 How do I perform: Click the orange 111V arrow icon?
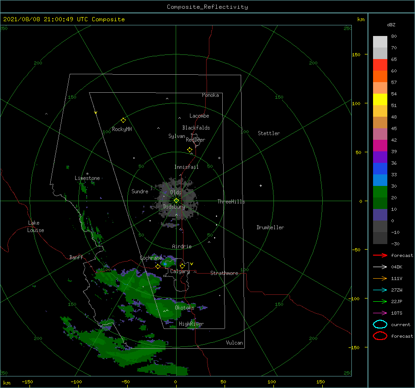pyautogui.click(x=380, y=278)
